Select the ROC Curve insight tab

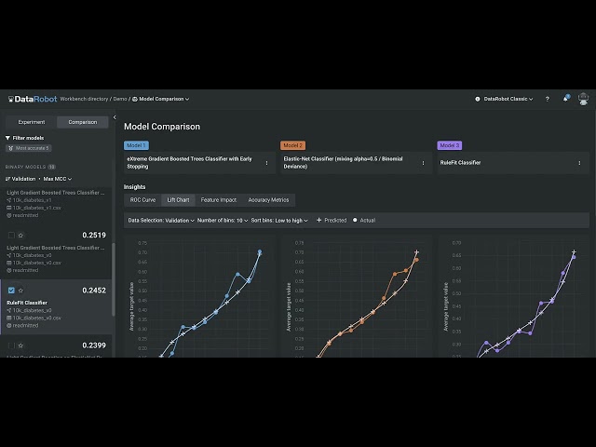[142, 200]
